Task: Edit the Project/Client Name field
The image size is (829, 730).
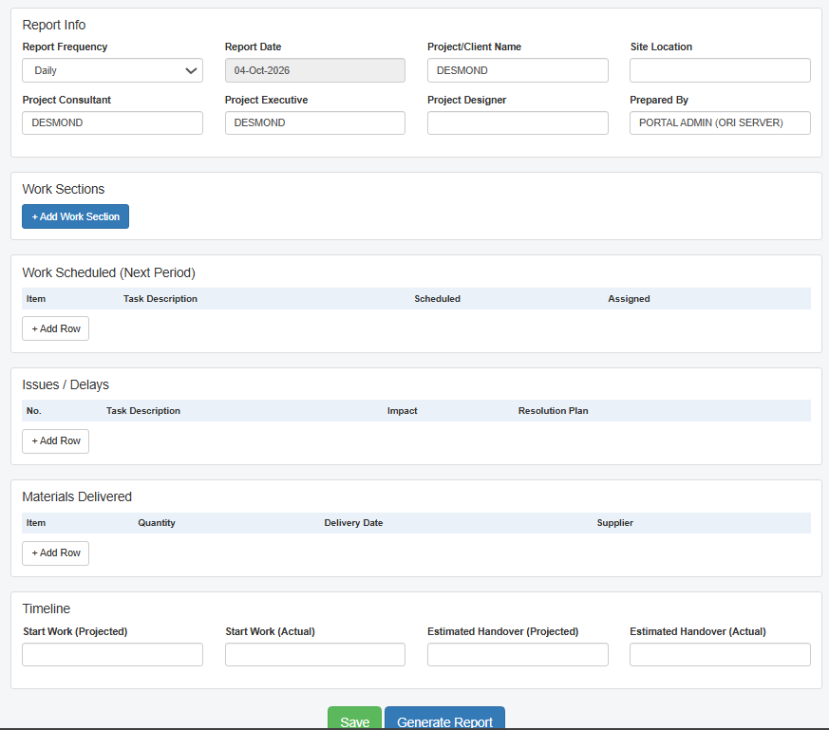Action: click(x=518, y=70)
